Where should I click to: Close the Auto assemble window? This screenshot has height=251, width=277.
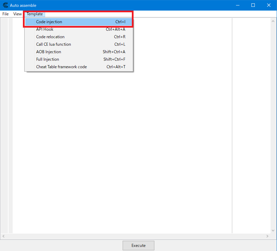point(269,5)
